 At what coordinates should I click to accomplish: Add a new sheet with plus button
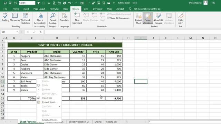[x=126, y=122]
